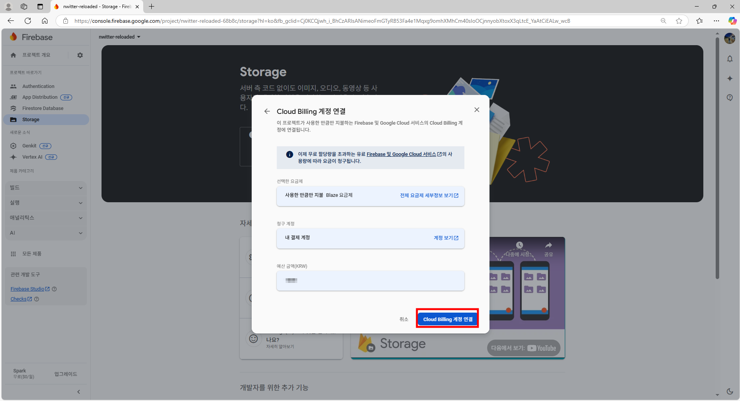Collapse the sidebar with the chevron
This screenshot has height=401, width=740.
79,392
